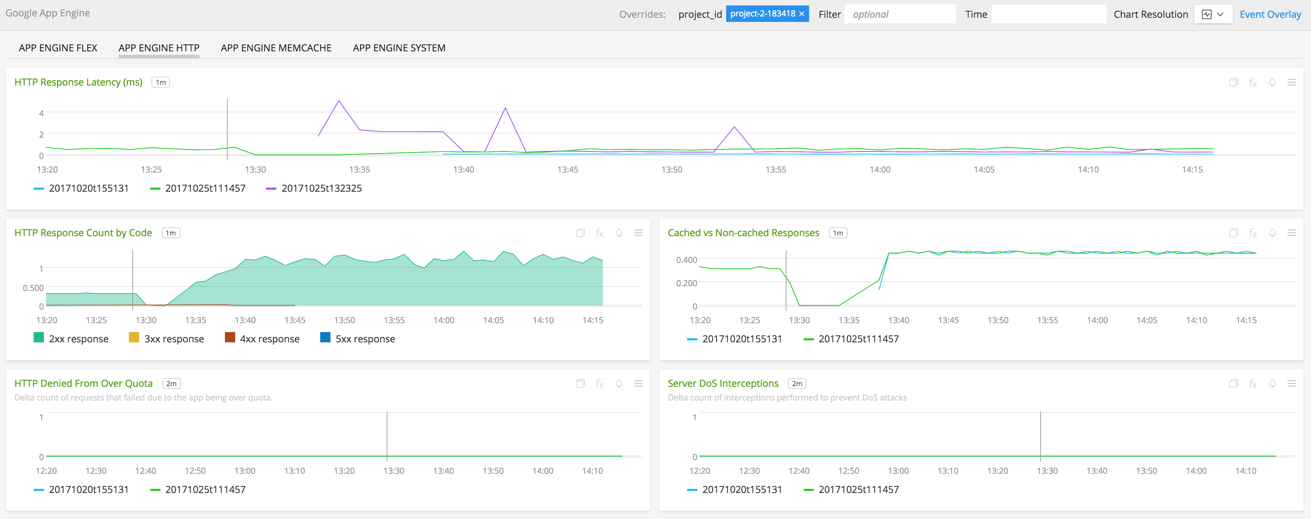The image size is (1311, 519).
Task: Open hamburger menu on Server DoS Interceptions chart
Action: pyautogui.click(x=1291, y=384)
